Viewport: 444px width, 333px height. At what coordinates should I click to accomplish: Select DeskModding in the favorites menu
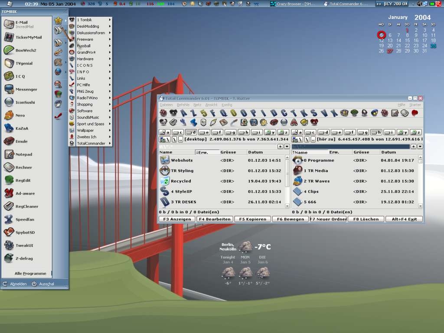90,26
